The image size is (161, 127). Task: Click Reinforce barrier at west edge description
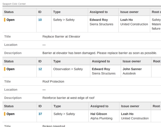coord(68,98)
